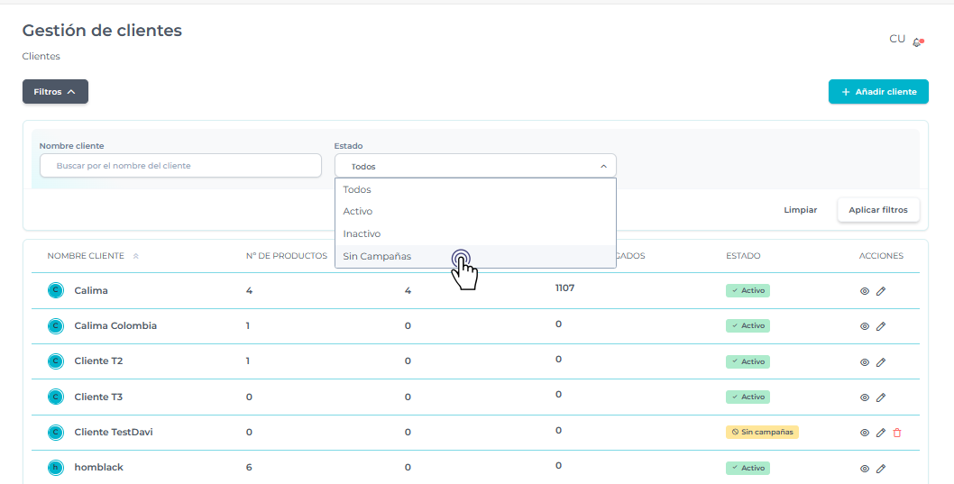View Cliente TestDavi with eye icon
Screen dimensions: 954x484
pos(864,433)
